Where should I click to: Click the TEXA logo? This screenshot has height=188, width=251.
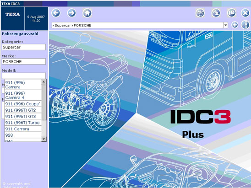click(13, 14)
